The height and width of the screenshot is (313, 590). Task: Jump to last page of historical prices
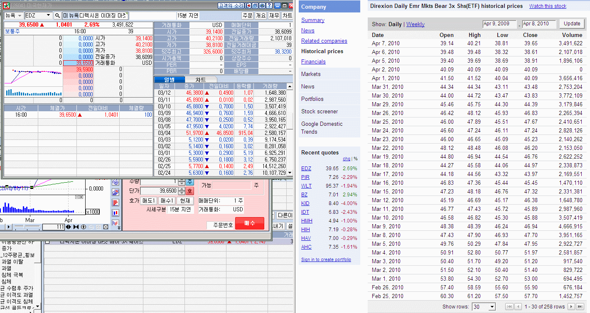[x=580, y=307]
